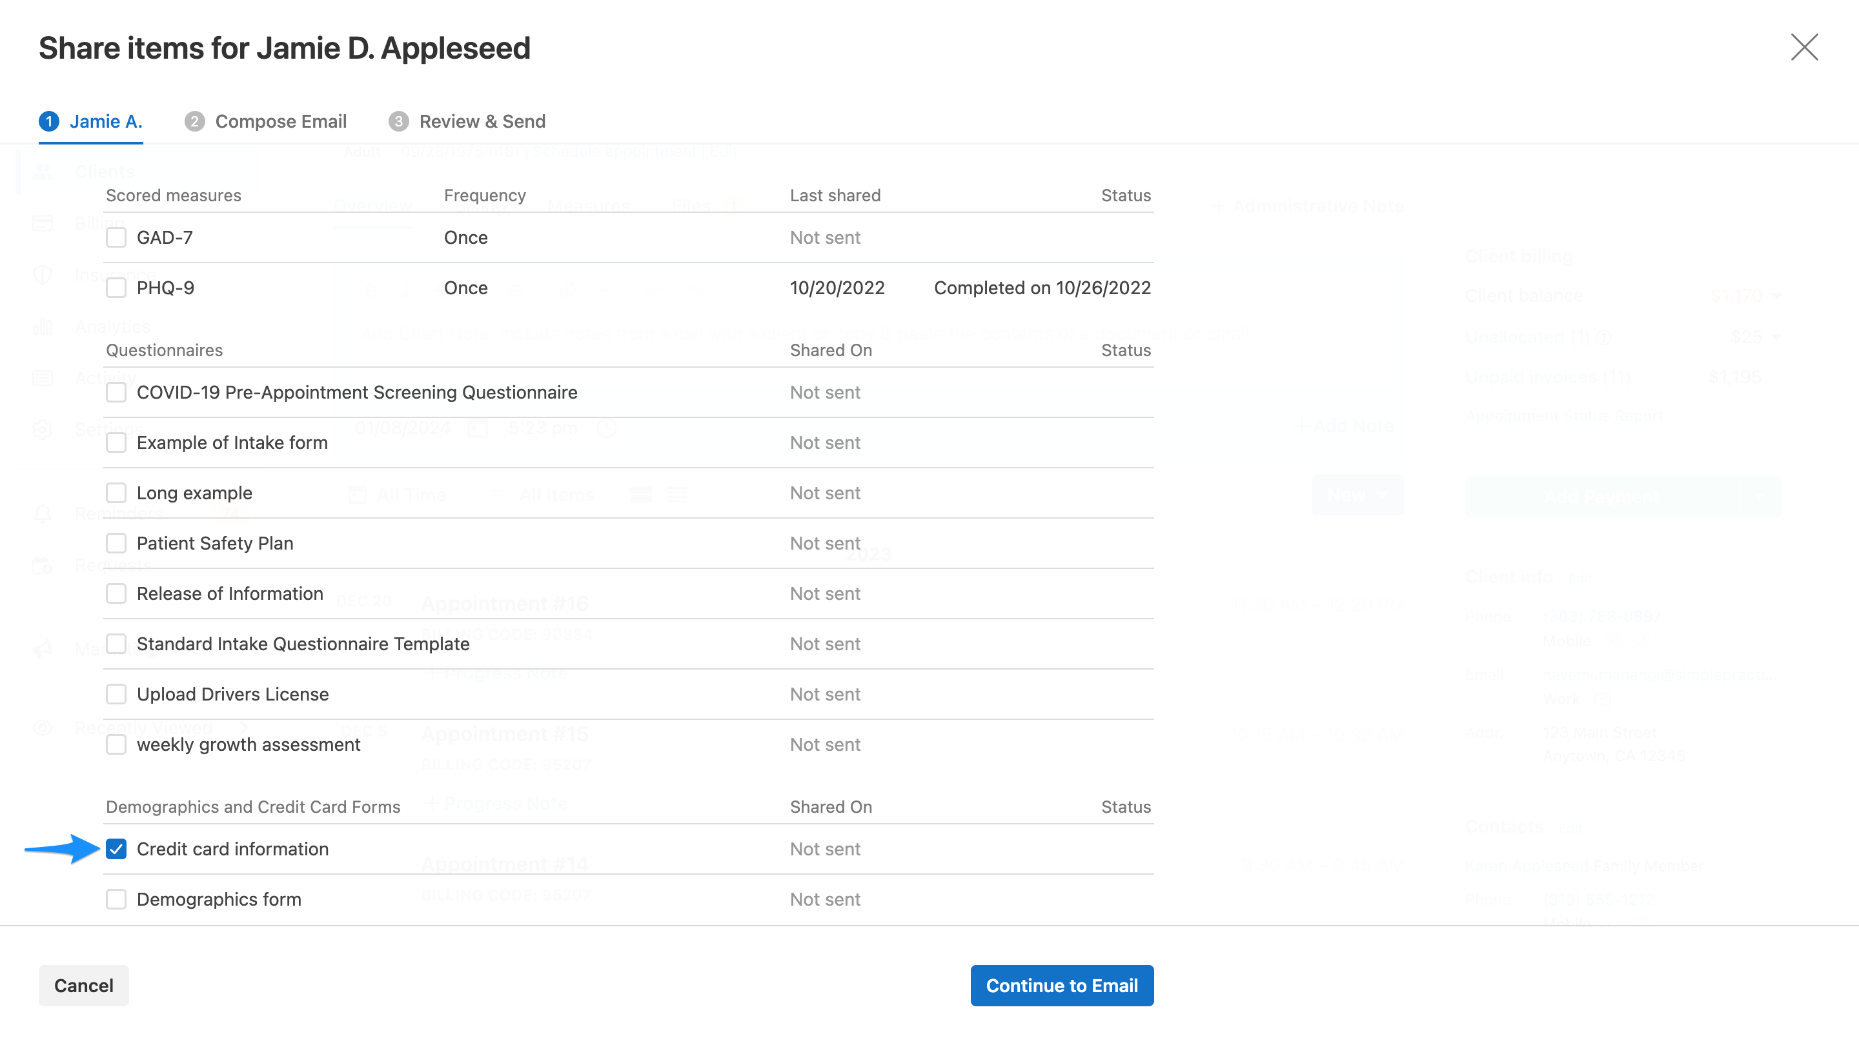Screen dimensions: 1859x1045
Task: Click the 'Last shared' column header
Action: point(835,195)
